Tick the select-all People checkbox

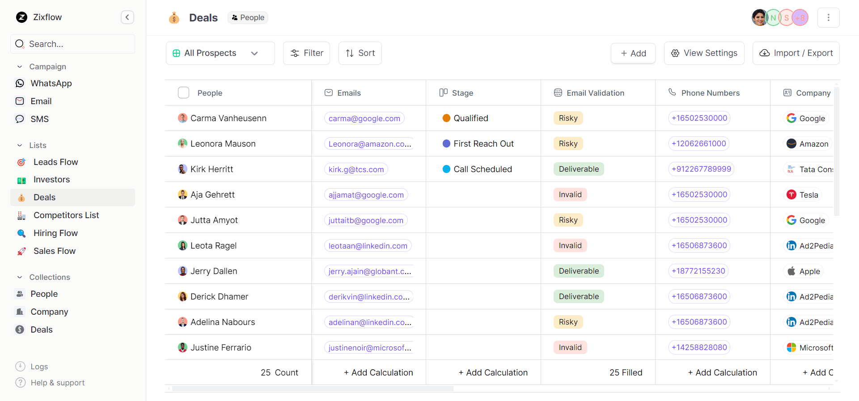tap(183, 93)
